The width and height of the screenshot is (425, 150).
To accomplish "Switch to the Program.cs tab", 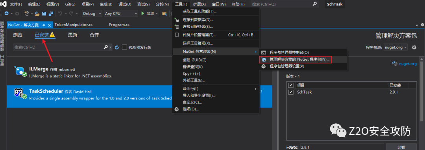I will (x=119, y=25).
